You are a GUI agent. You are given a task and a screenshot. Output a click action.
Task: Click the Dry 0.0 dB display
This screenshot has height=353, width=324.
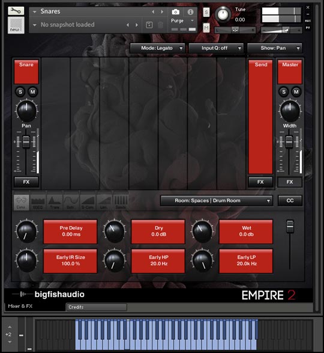[x=158, y=232]
